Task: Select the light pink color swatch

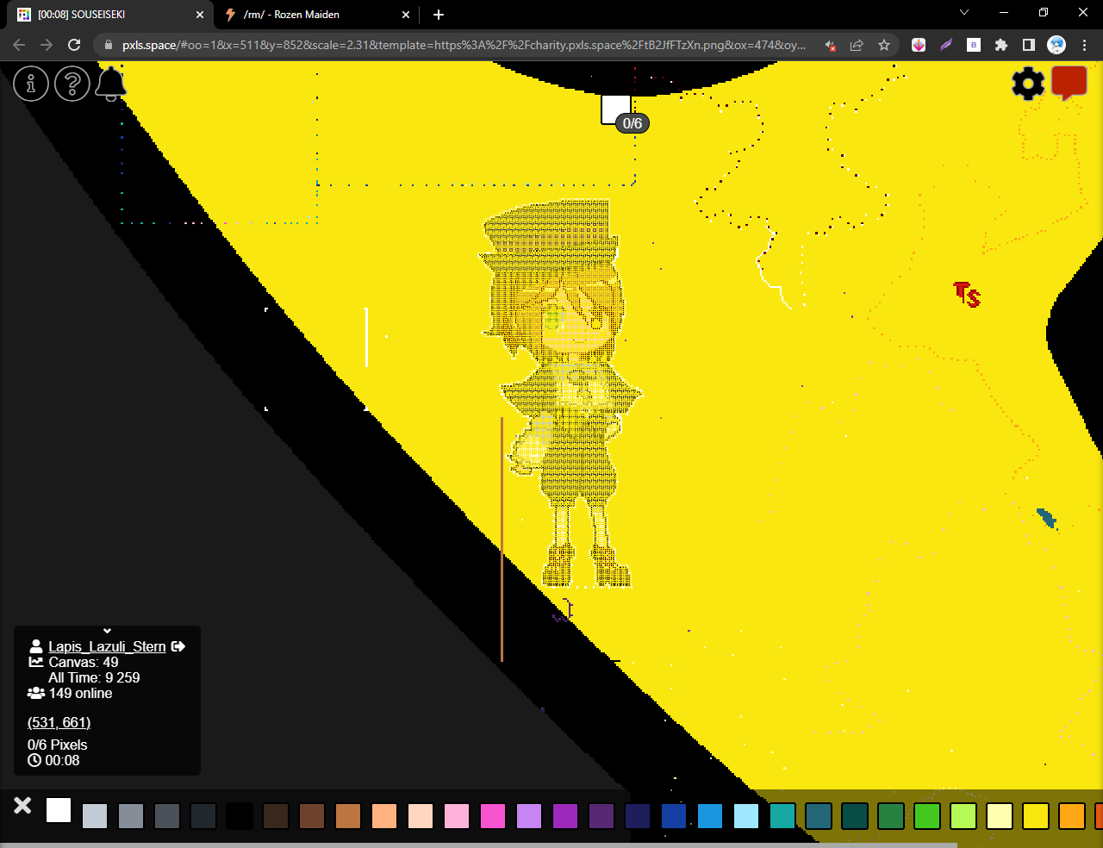Action: [457, 816]
